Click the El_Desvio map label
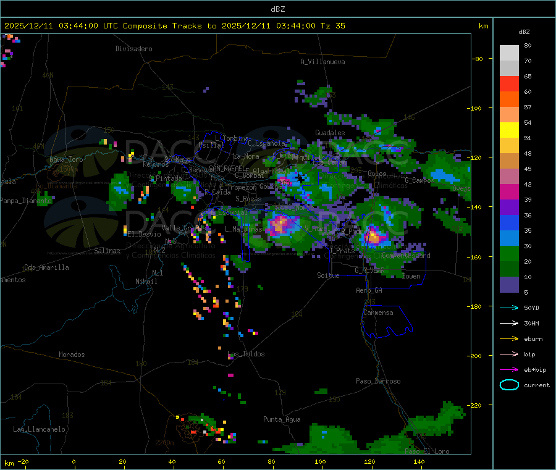Viewport: 556px width, 470px height. (145, 234)
